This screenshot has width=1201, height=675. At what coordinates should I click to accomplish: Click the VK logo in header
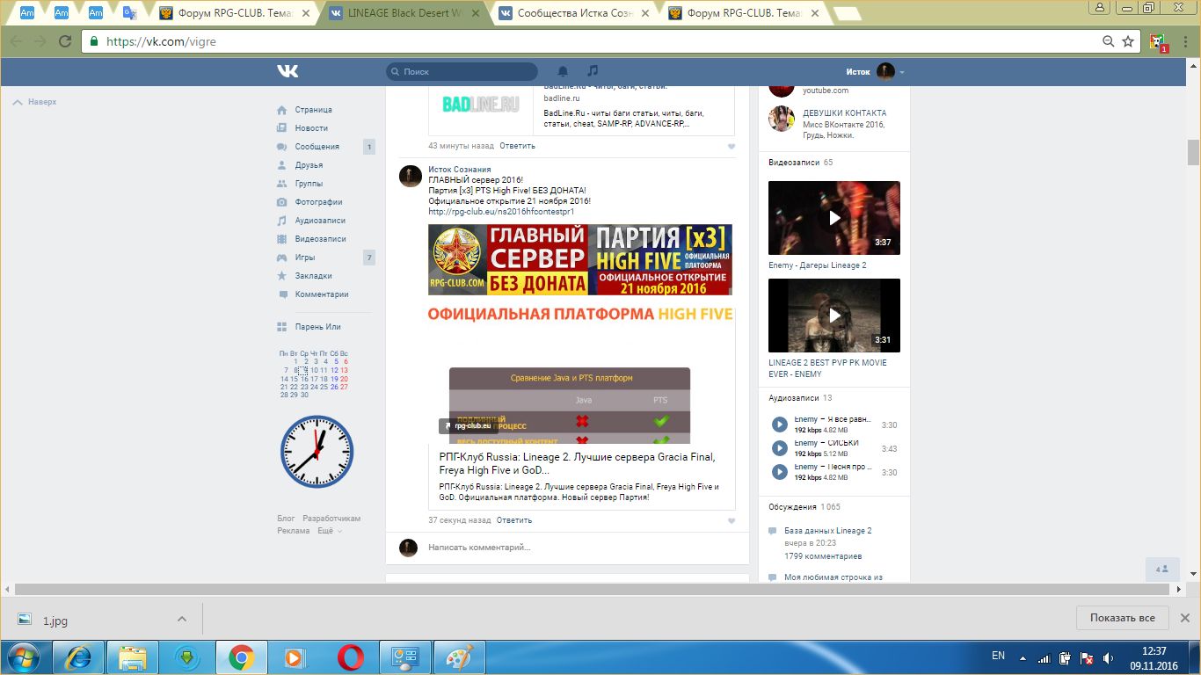point(288,71)
